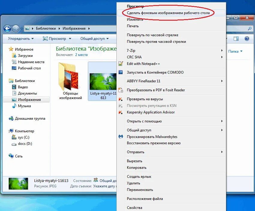
Task: Click the Foxit Reader PDF icon
Action: (121, 90)
